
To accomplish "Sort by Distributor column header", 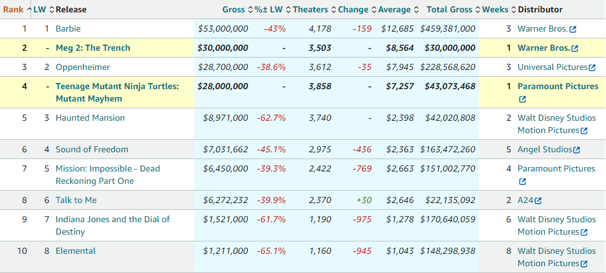I will click(x=540, y=9).
